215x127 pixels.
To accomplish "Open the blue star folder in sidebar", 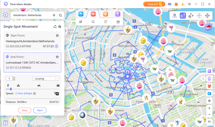I will coord(209,93).
